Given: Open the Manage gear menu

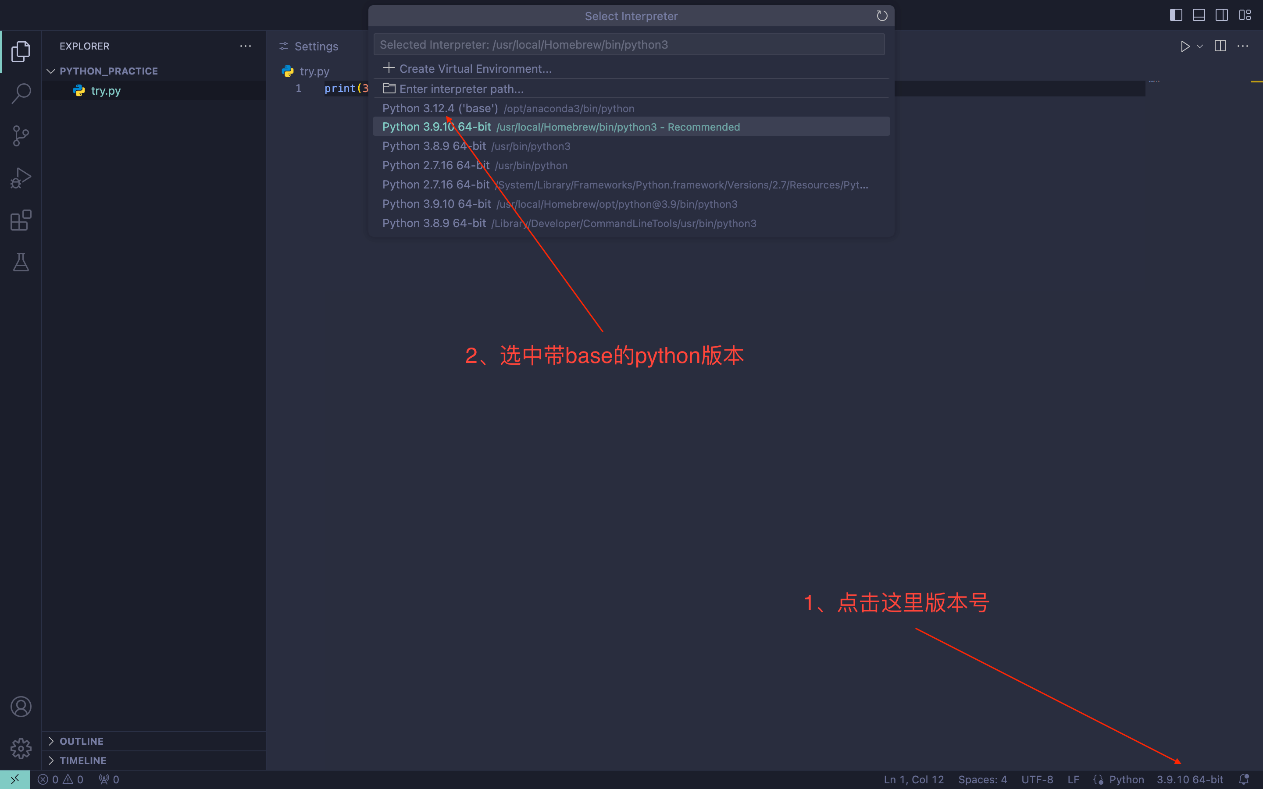Looking at the screenshot, I should coord(21,748).
